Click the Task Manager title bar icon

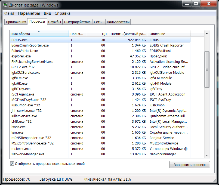[x=5, y=5]
